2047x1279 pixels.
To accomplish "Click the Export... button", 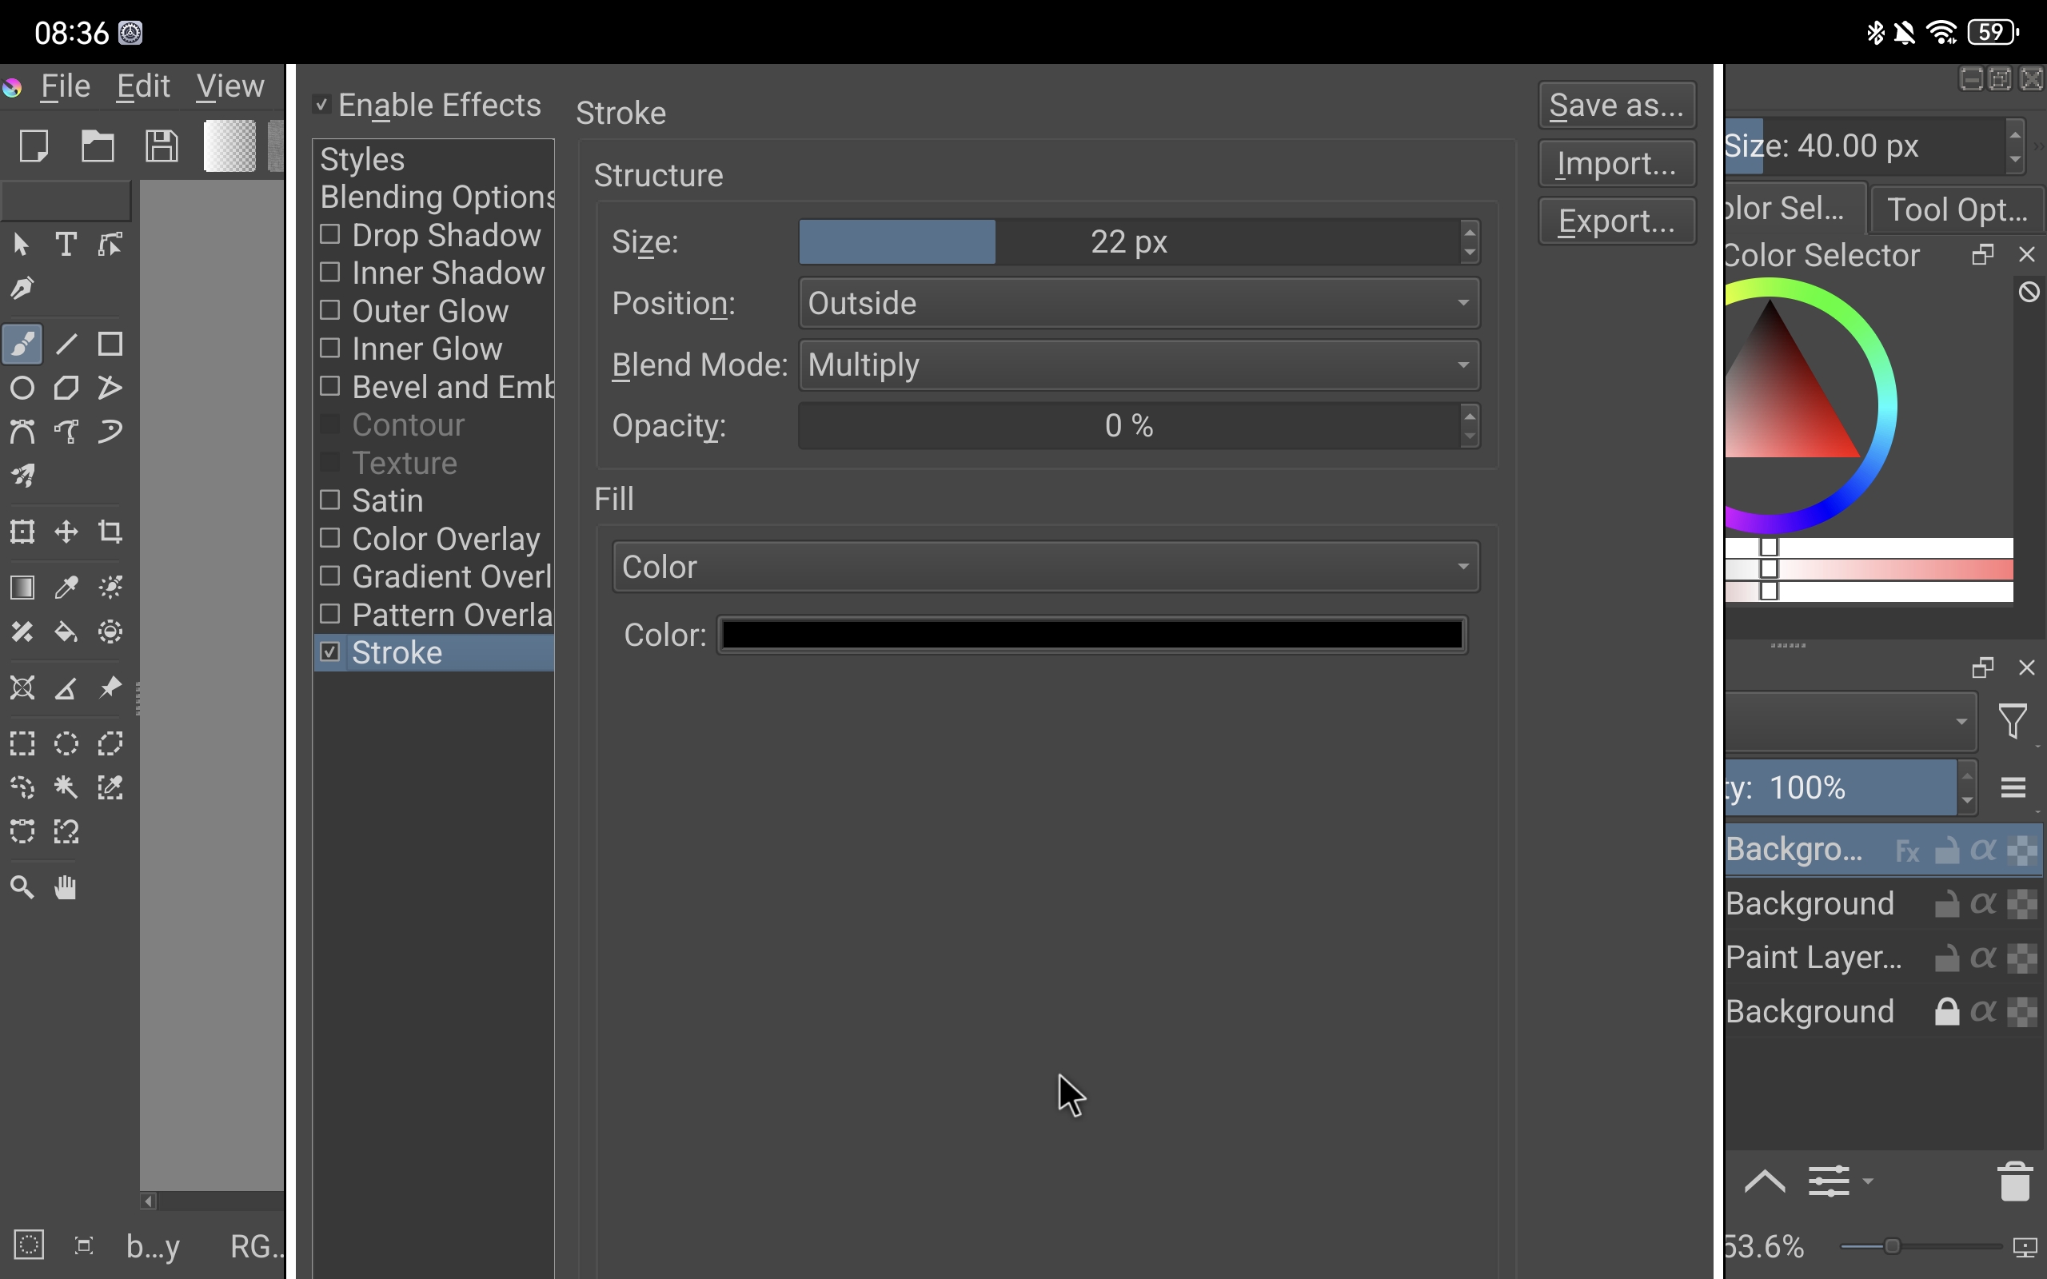I will coord(1615,221).
